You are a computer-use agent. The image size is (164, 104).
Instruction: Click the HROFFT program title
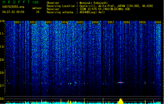(16, 2)
